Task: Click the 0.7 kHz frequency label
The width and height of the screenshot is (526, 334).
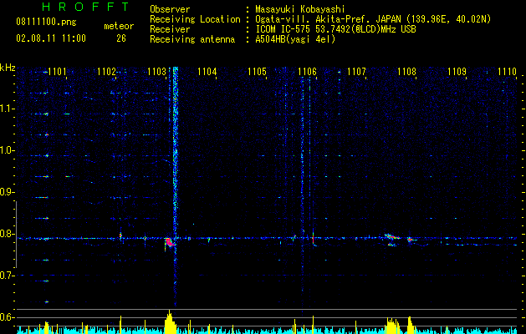Action: click(x=7, y=276)
